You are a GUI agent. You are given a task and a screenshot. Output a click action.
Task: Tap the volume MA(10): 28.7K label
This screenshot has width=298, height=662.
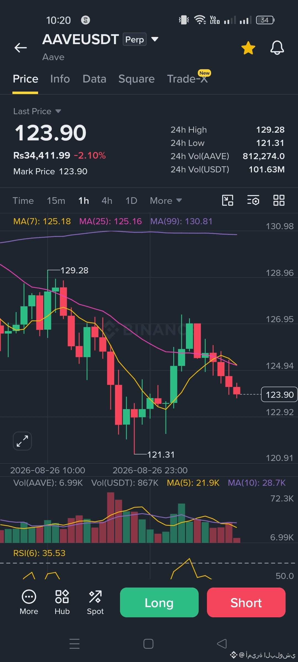(x=257, y=483)
